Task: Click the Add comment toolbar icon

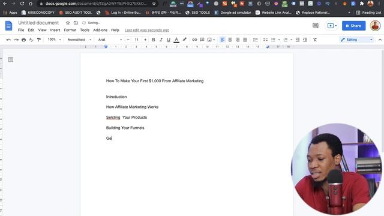Action: [x=202, y=40]
